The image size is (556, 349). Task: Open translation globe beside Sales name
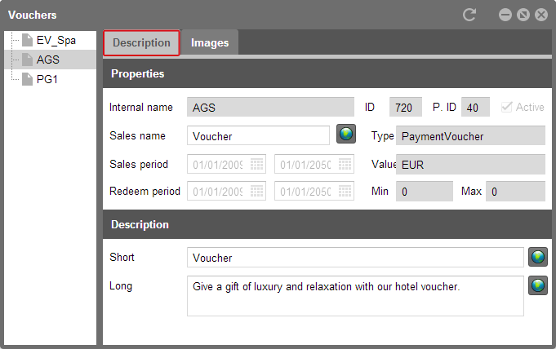click(345, 135)
